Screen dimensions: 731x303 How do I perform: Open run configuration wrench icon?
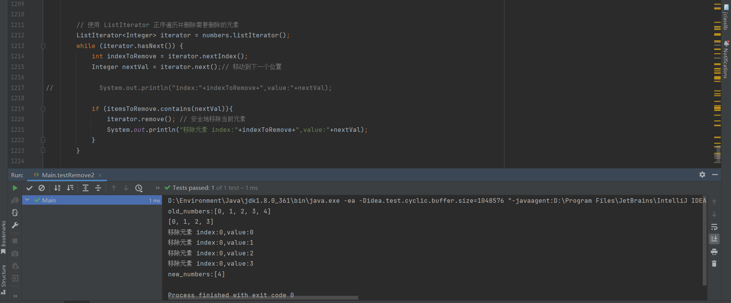pos(15,225)
